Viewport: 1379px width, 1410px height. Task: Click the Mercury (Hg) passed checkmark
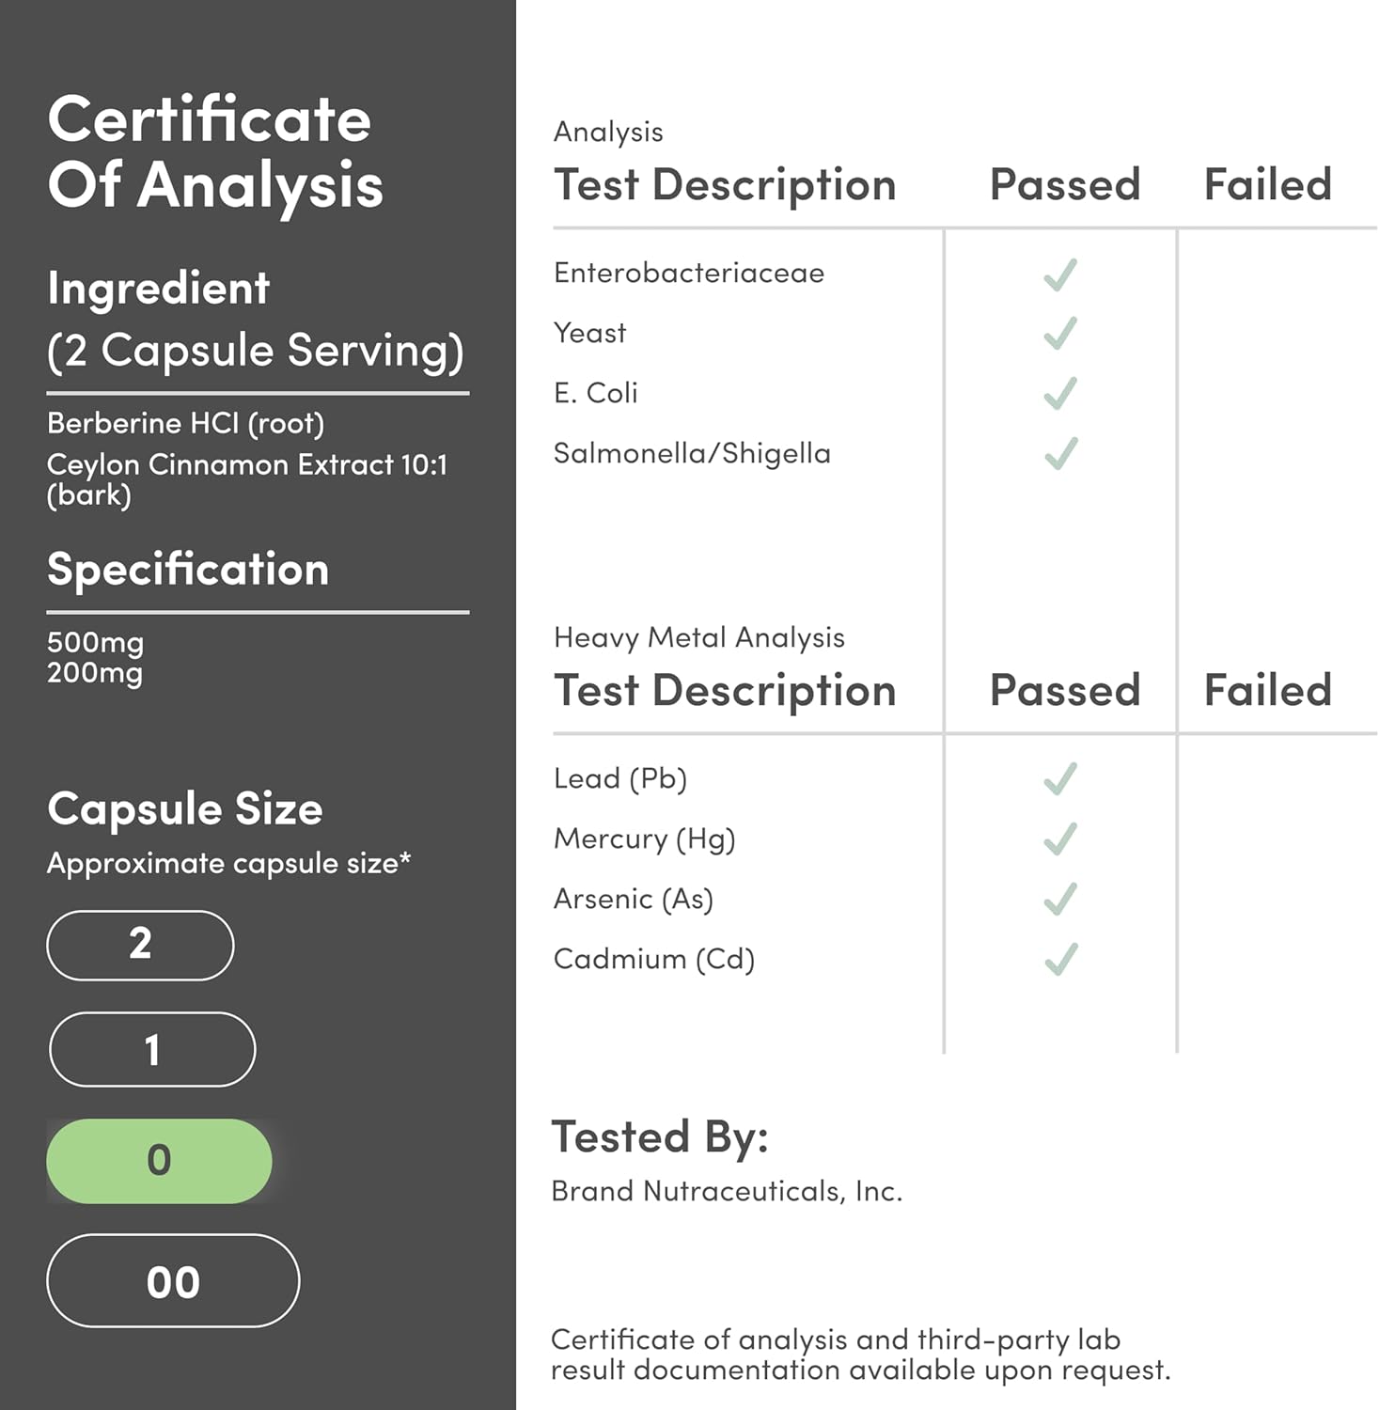point(1060,839)
